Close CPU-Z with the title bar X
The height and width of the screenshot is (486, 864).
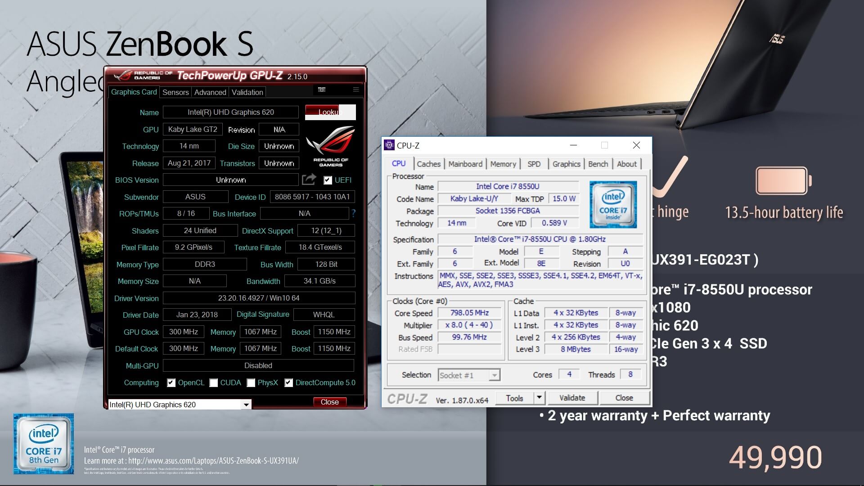(636, 145)
